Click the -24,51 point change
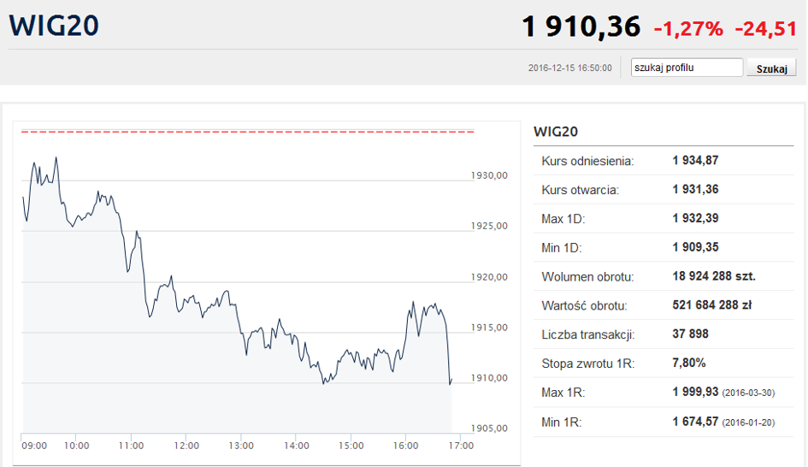Screen dimensions: 808x467 click(x=766, y=28)
